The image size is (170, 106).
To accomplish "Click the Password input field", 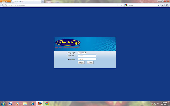I will point(87,59).
